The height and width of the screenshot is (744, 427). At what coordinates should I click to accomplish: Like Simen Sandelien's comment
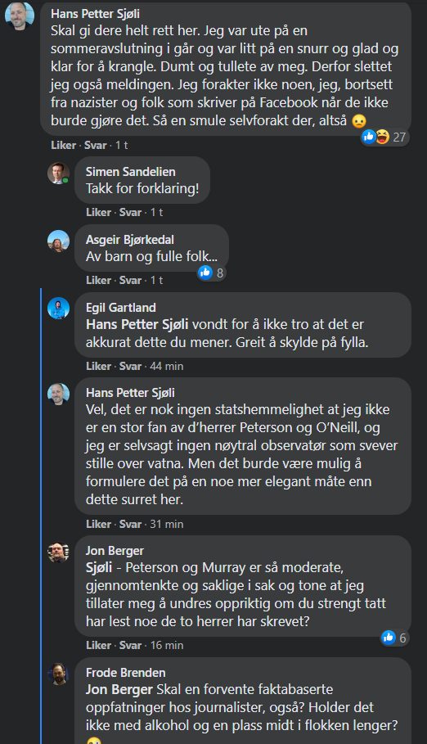click(98, 213)
